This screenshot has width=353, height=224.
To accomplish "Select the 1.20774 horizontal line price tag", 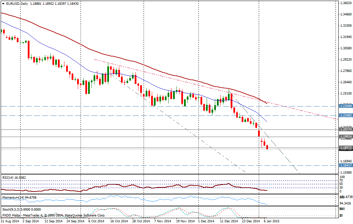I will tap(345, 129).
